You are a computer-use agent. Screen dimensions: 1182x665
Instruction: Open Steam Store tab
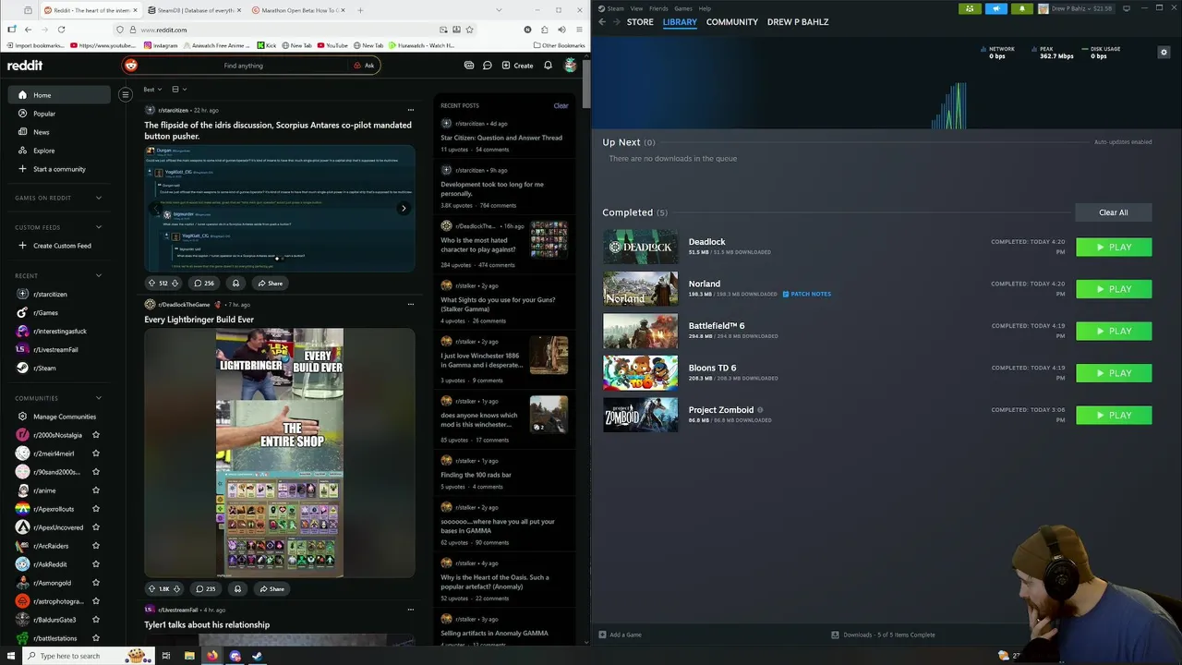point(640,22)
